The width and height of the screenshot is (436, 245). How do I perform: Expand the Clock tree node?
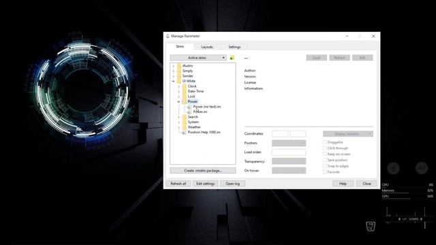point(178,86)
